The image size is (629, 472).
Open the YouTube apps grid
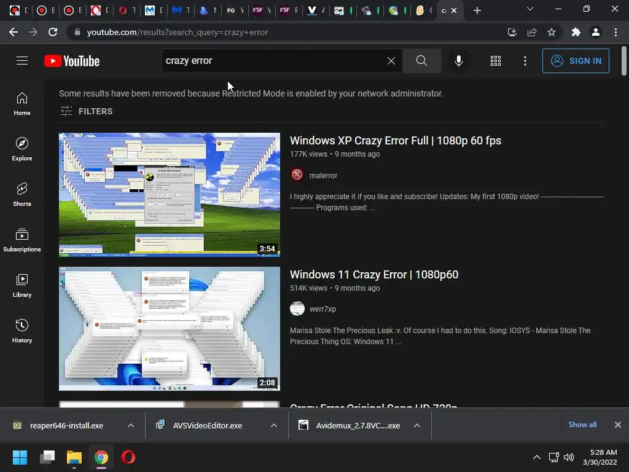click(496, 61)
